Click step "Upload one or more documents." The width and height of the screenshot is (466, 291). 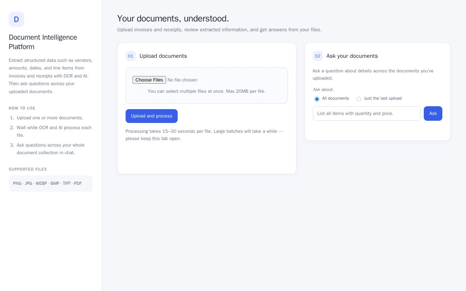(x=50, y=118)
